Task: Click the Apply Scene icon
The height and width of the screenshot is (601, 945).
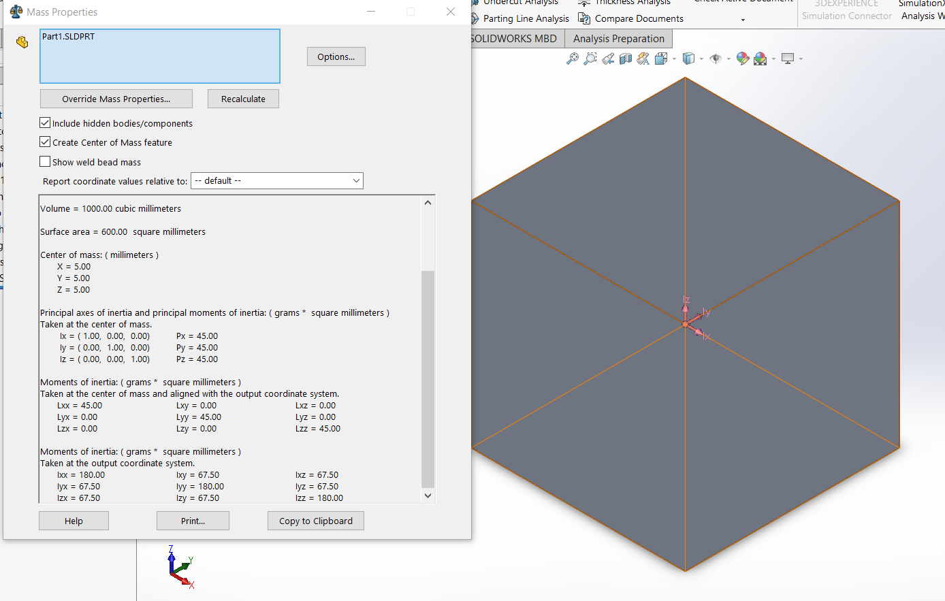Action: coord(760,59)
